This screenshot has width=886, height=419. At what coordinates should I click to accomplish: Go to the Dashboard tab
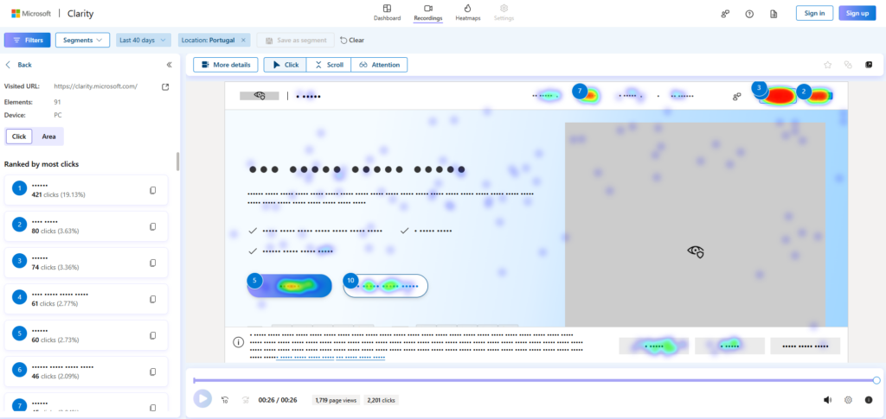387,12
